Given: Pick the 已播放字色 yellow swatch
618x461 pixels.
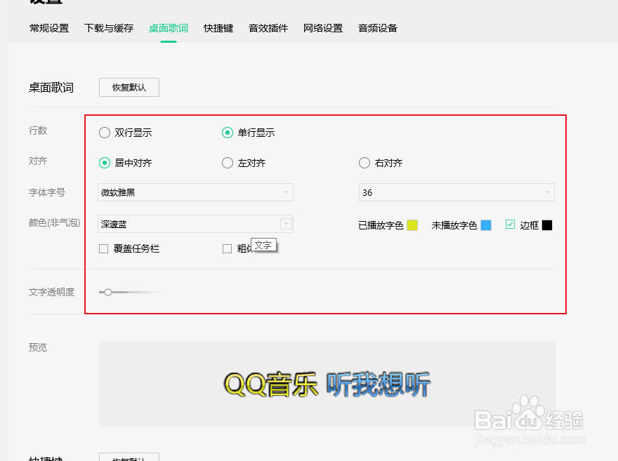Looking at the screenshot, I should point(412,225).
